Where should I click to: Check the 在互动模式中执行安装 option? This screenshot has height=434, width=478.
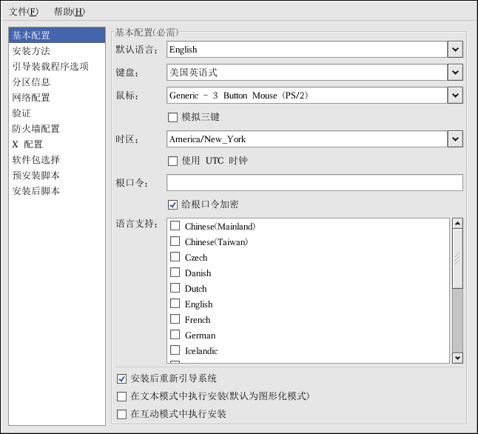(x=123, y=414)
